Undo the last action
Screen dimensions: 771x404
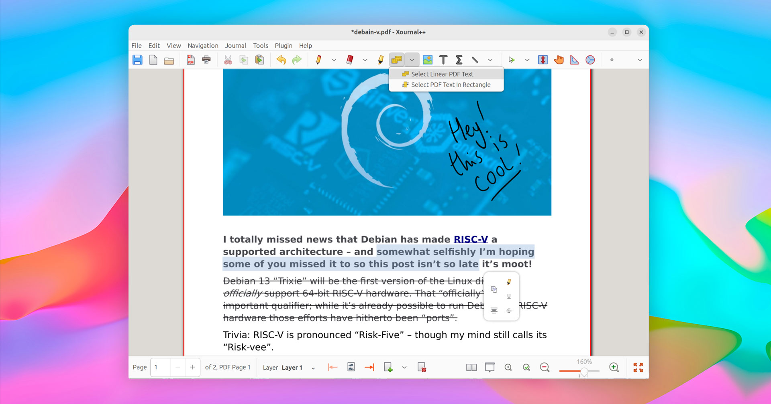tap(281, 60)
